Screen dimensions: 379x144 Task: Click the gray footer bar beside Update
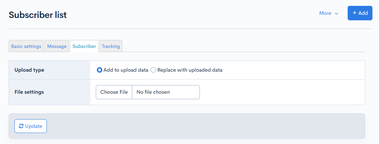tap(207, 126)
